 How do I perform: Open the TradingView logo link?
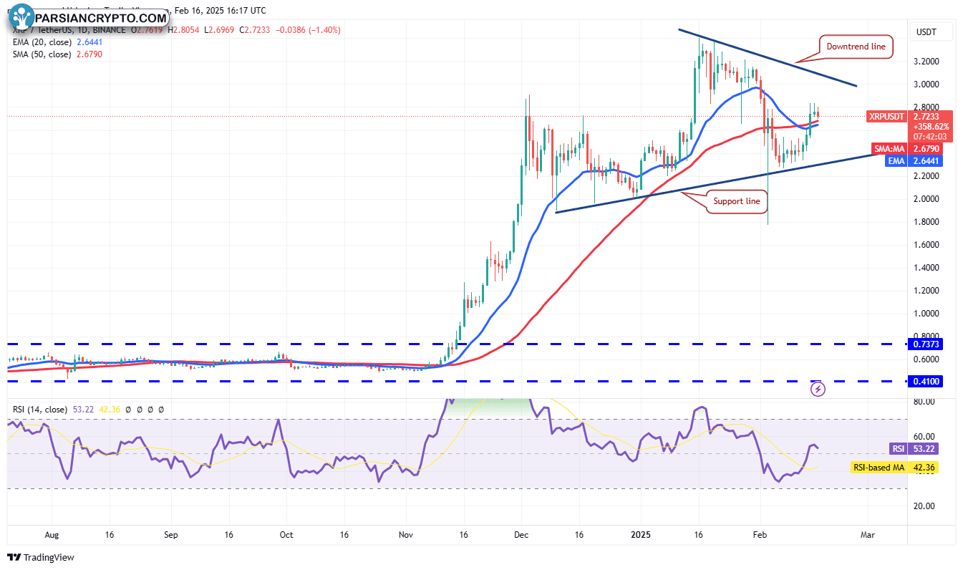point(41,557)
